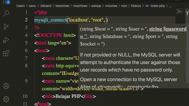Select the vano breadcrumb segment
The height and width of the screenshot is (106, 189).
32,6
